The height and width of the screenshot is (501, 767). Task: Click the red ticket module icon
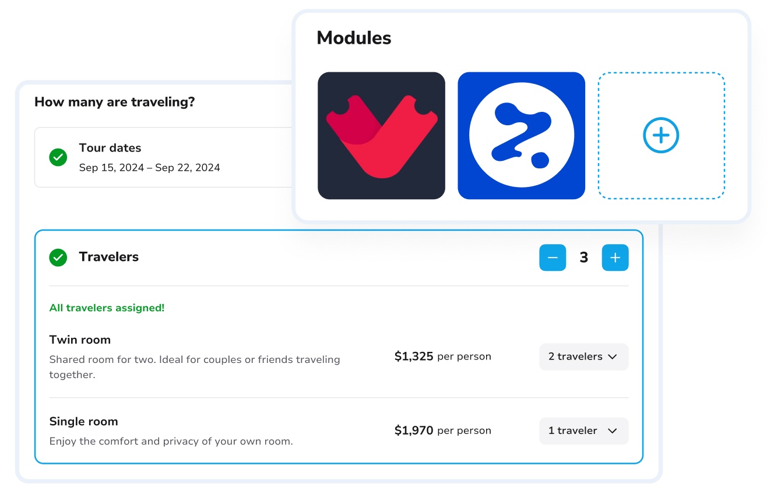(381, 136)
